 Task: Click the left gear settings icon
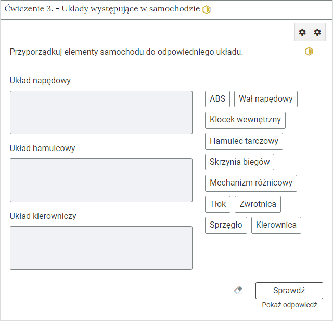click(302, 32)
